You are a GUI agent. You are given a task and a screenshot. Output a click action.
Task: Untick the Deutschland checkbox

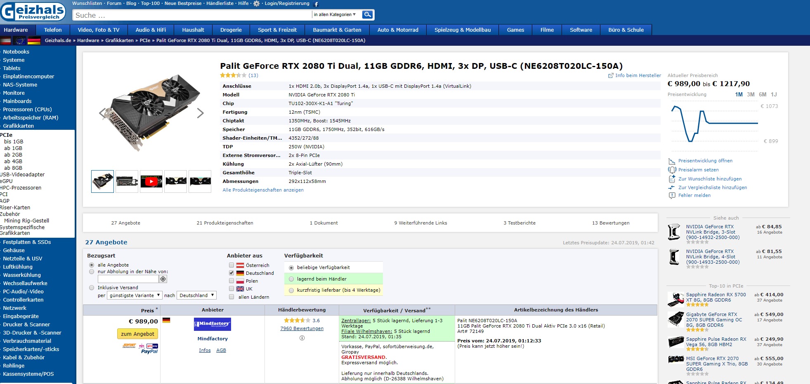[231, 273]
